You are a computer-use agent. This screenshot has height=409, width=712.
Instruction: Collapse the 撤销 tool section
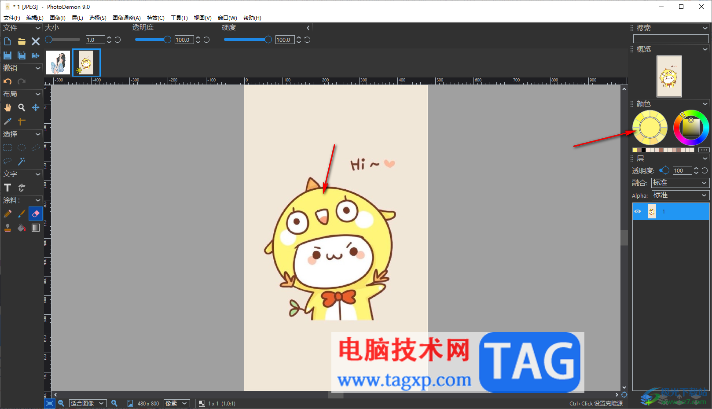[x=38, y=68]
